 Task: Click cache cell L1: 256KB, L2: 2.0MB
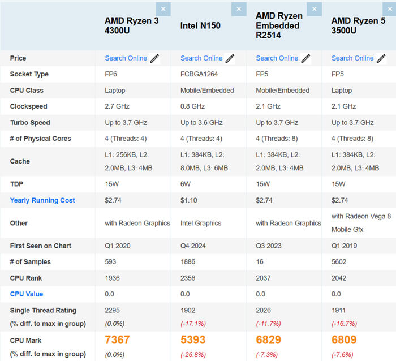(128, 161)
